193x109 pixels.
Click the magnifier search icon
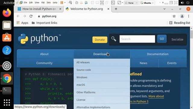point(114,39)
